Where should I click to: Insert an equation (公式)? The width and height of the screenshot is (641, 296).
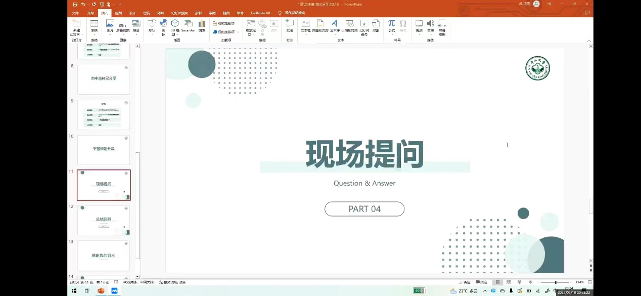[x=391, y=25]
